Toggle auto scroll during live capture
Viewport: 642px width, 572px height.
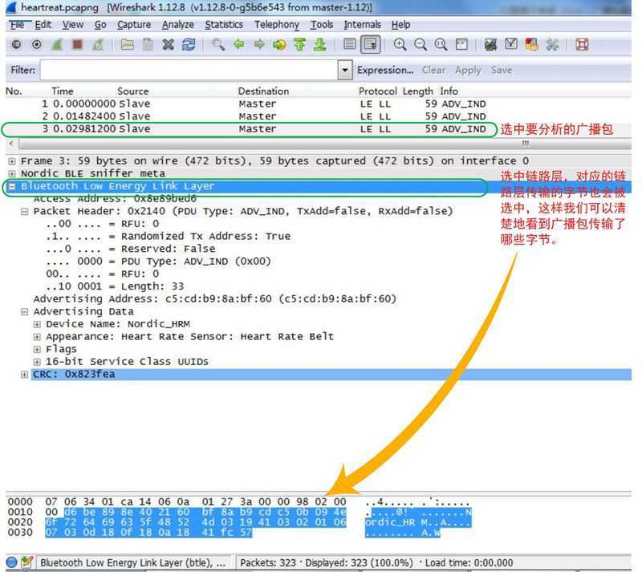click(371, 44)
